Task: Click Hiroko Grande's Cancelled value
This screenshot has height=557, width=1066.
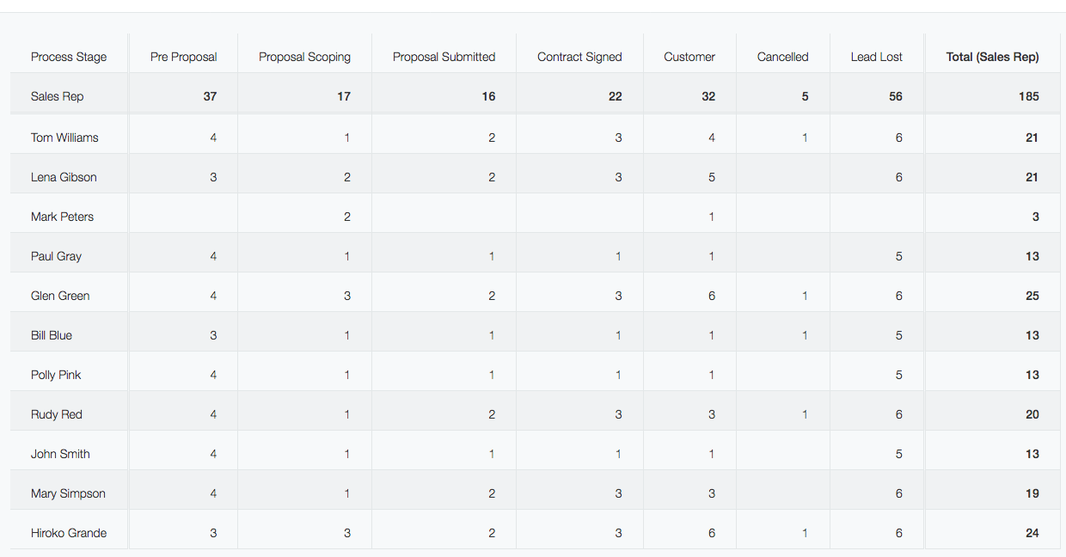Action: pos(805,533)
